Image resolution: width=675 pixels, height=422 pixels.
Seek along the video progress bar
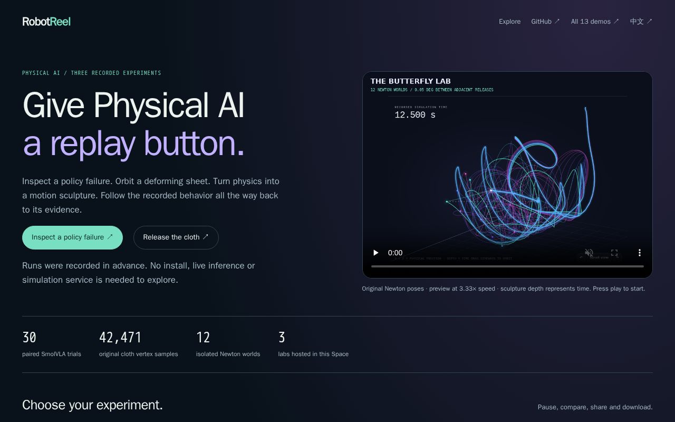click(x=507, y=266)
